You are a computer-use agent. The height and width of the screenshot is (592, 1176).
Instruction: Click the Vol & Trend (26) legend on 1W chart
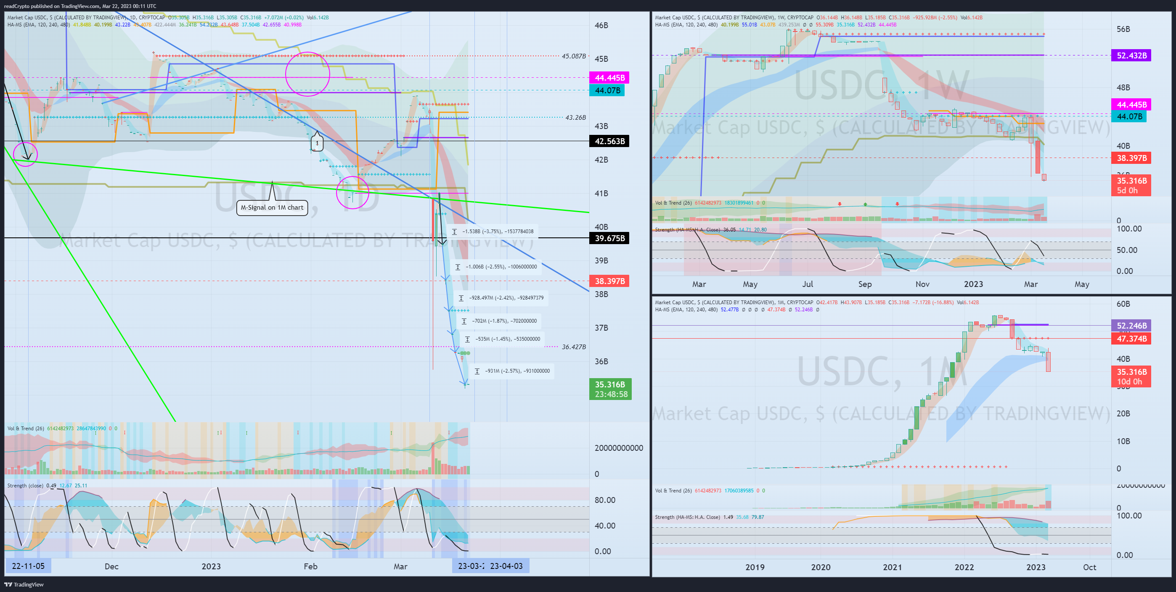pos(673,203)
